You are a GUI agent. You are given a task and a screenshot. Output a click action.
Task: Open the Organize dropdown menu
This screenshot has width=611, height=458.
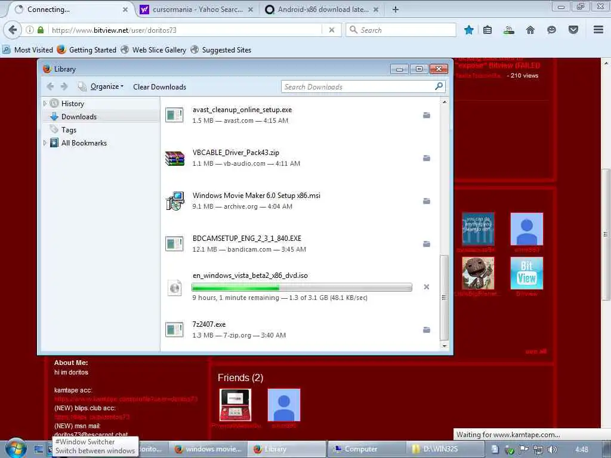(107, 86)
